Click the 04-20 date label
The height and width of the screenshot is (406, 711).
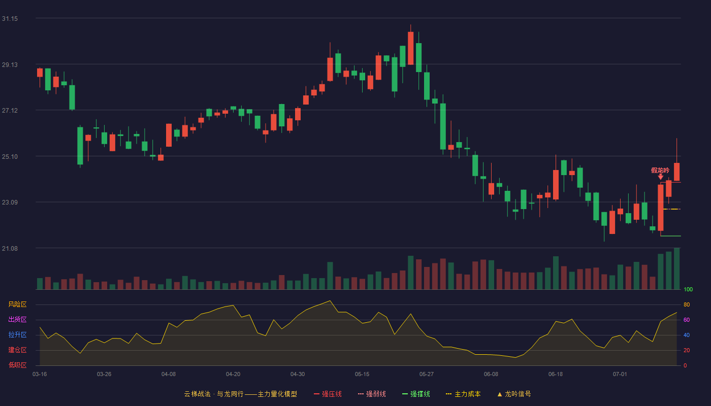pos(233,374)
